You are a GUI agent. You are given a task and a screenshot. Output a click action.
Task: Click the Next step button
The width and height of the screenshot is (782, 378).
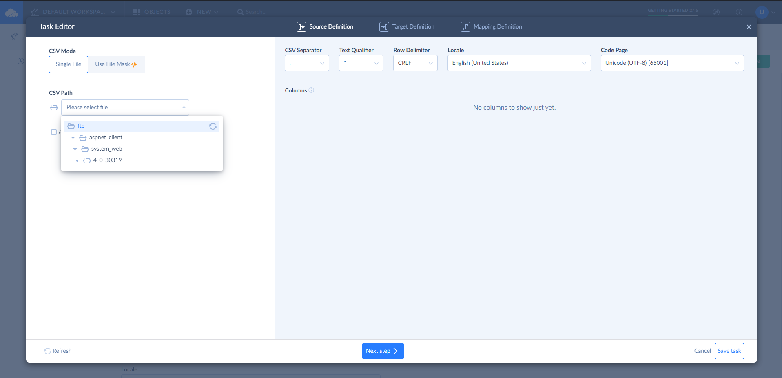coord(383,351)
